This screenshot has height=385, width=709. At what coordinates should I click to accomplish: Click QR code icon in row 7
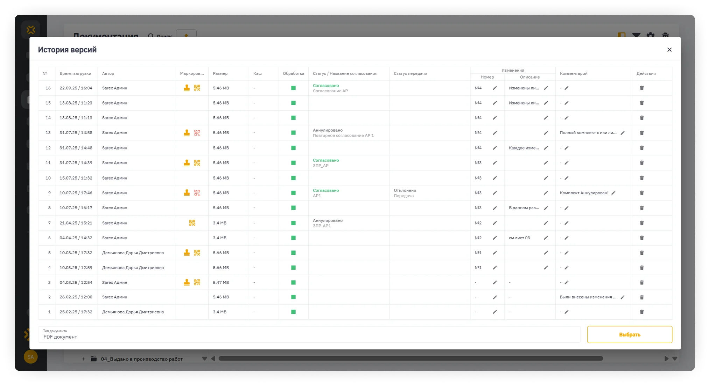[192, 223]
